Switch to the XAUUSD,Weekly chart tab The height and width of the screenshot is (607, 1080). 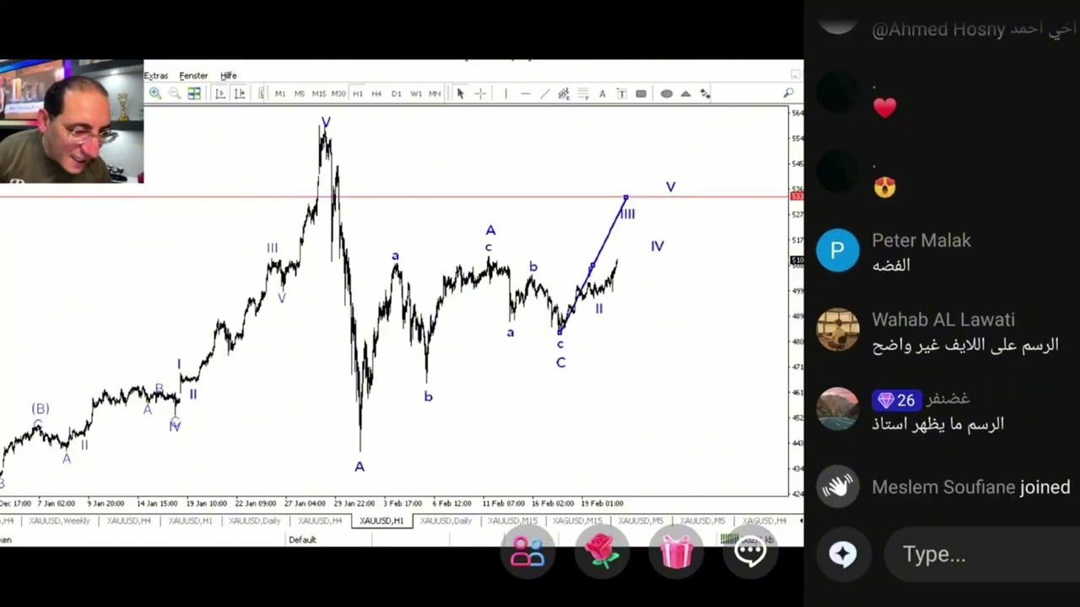point(59,521)
